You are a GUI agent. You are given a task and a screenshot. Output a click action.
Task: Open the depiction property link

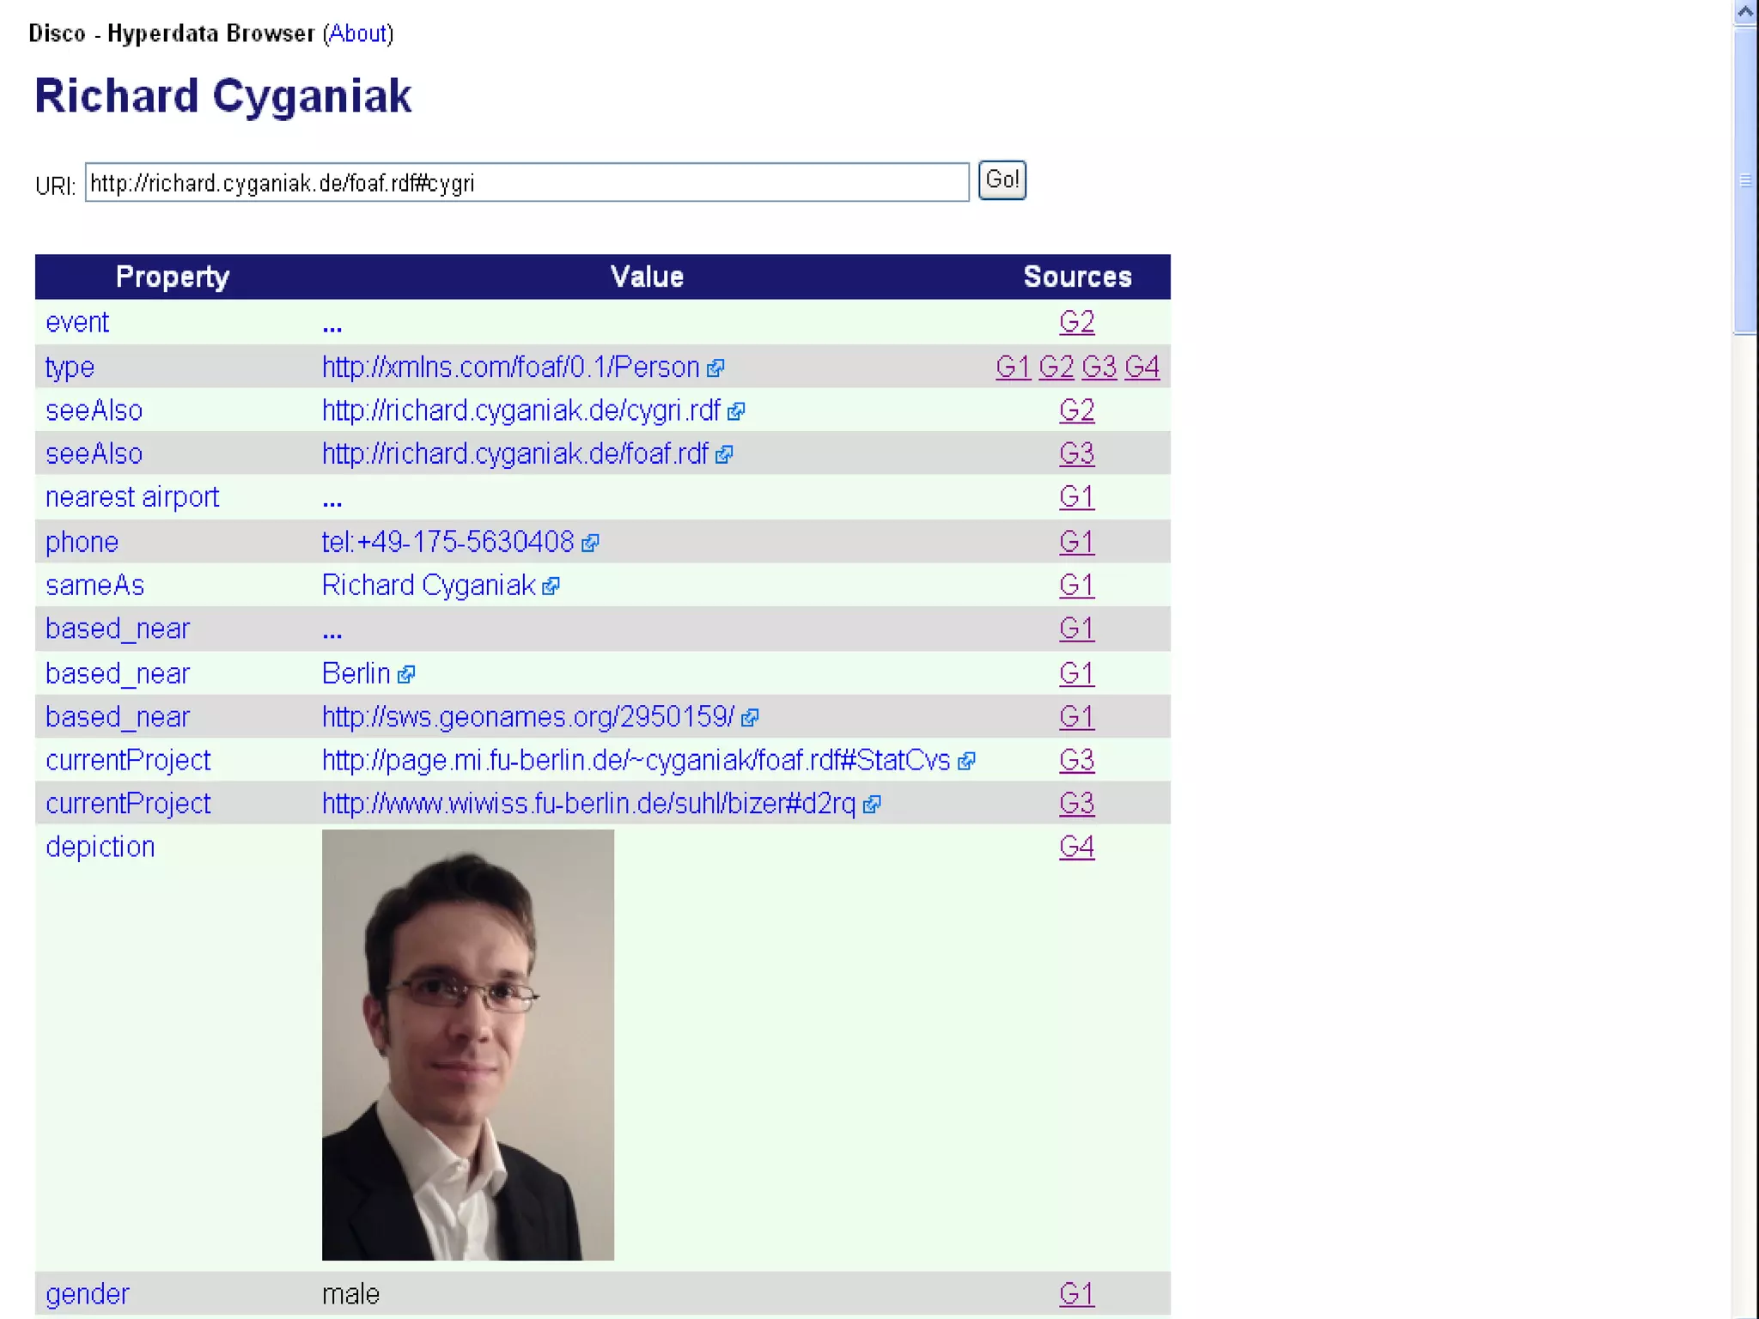pos(100,848)
